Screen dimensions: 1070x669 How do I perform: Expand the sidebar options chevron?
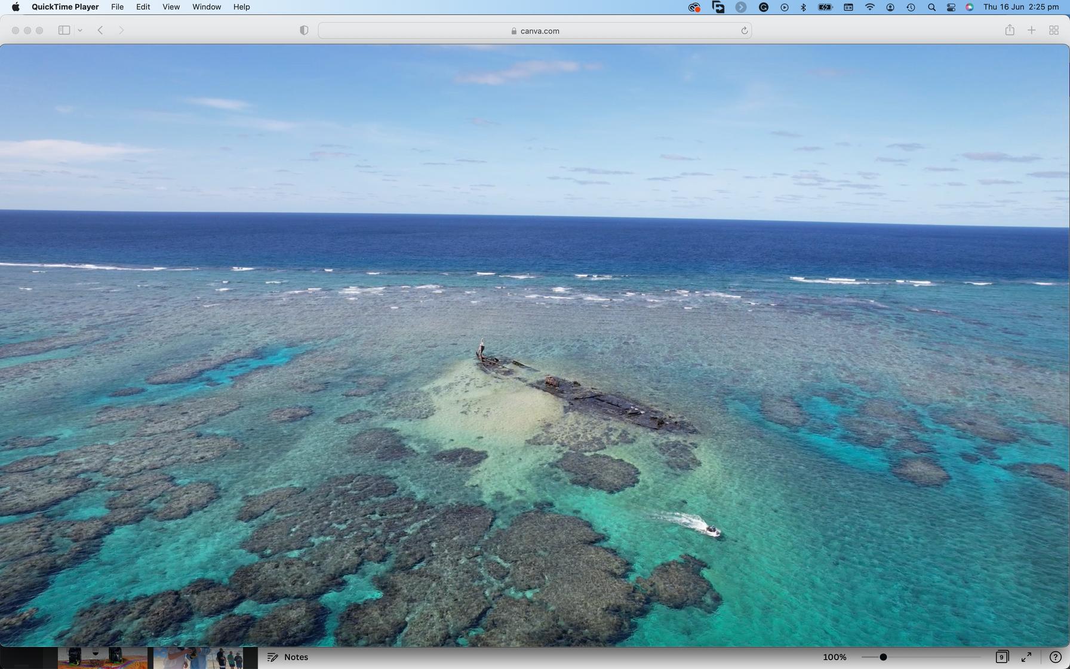79,30
